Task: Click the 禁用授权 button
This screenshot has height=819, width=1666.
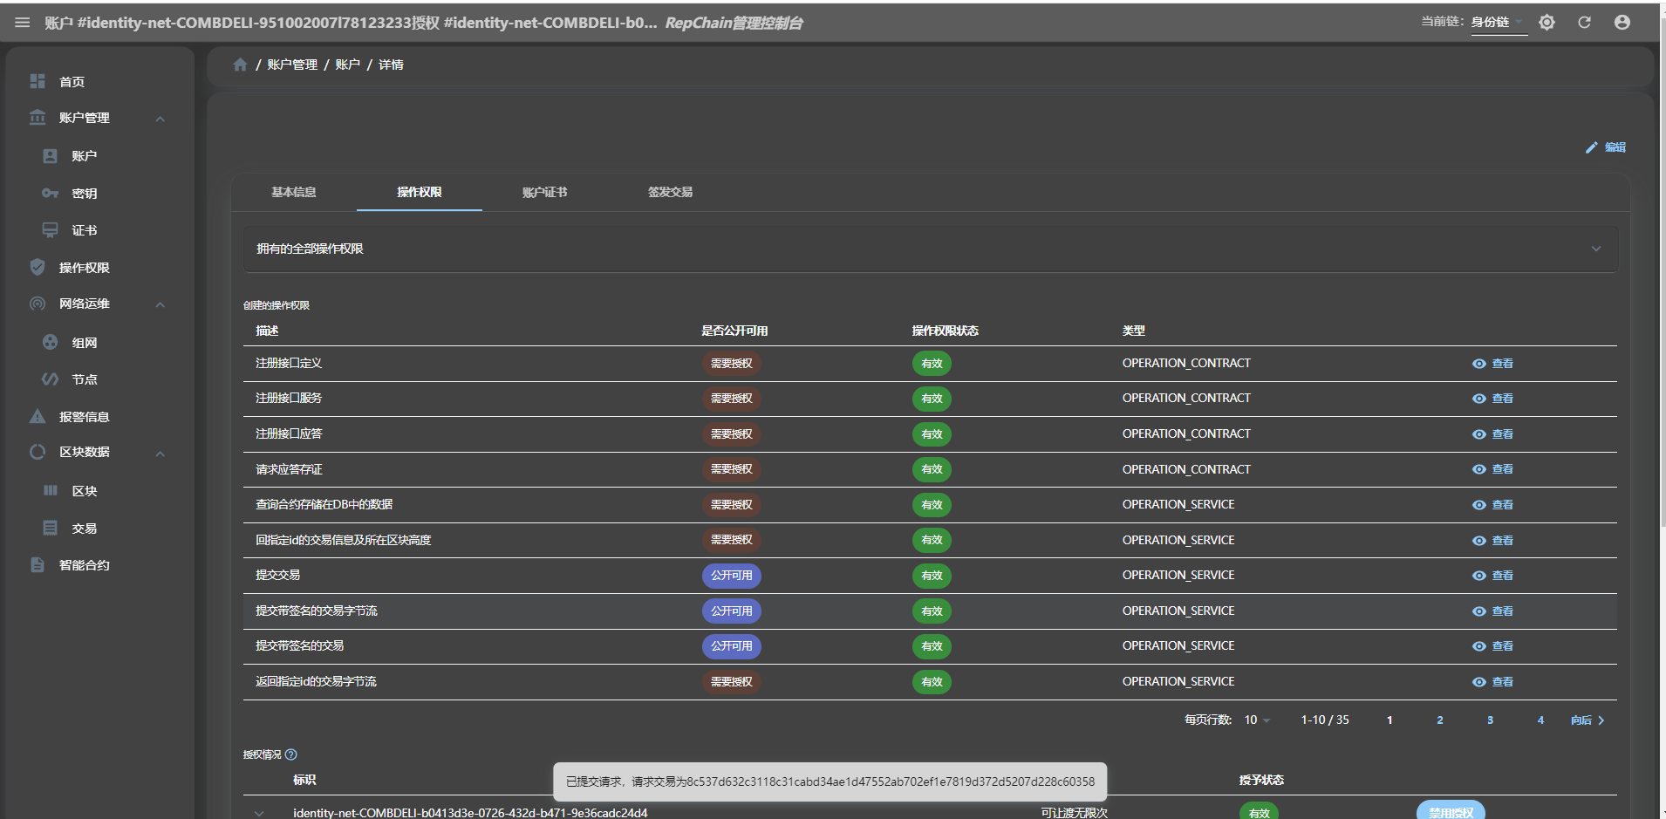Action: pyautogui.click(x=1451, y=811)
